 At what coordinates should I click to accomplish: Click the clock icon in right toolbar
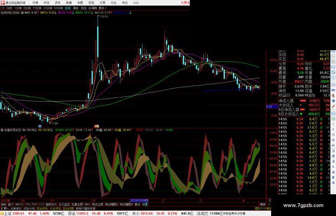(333, 72)
